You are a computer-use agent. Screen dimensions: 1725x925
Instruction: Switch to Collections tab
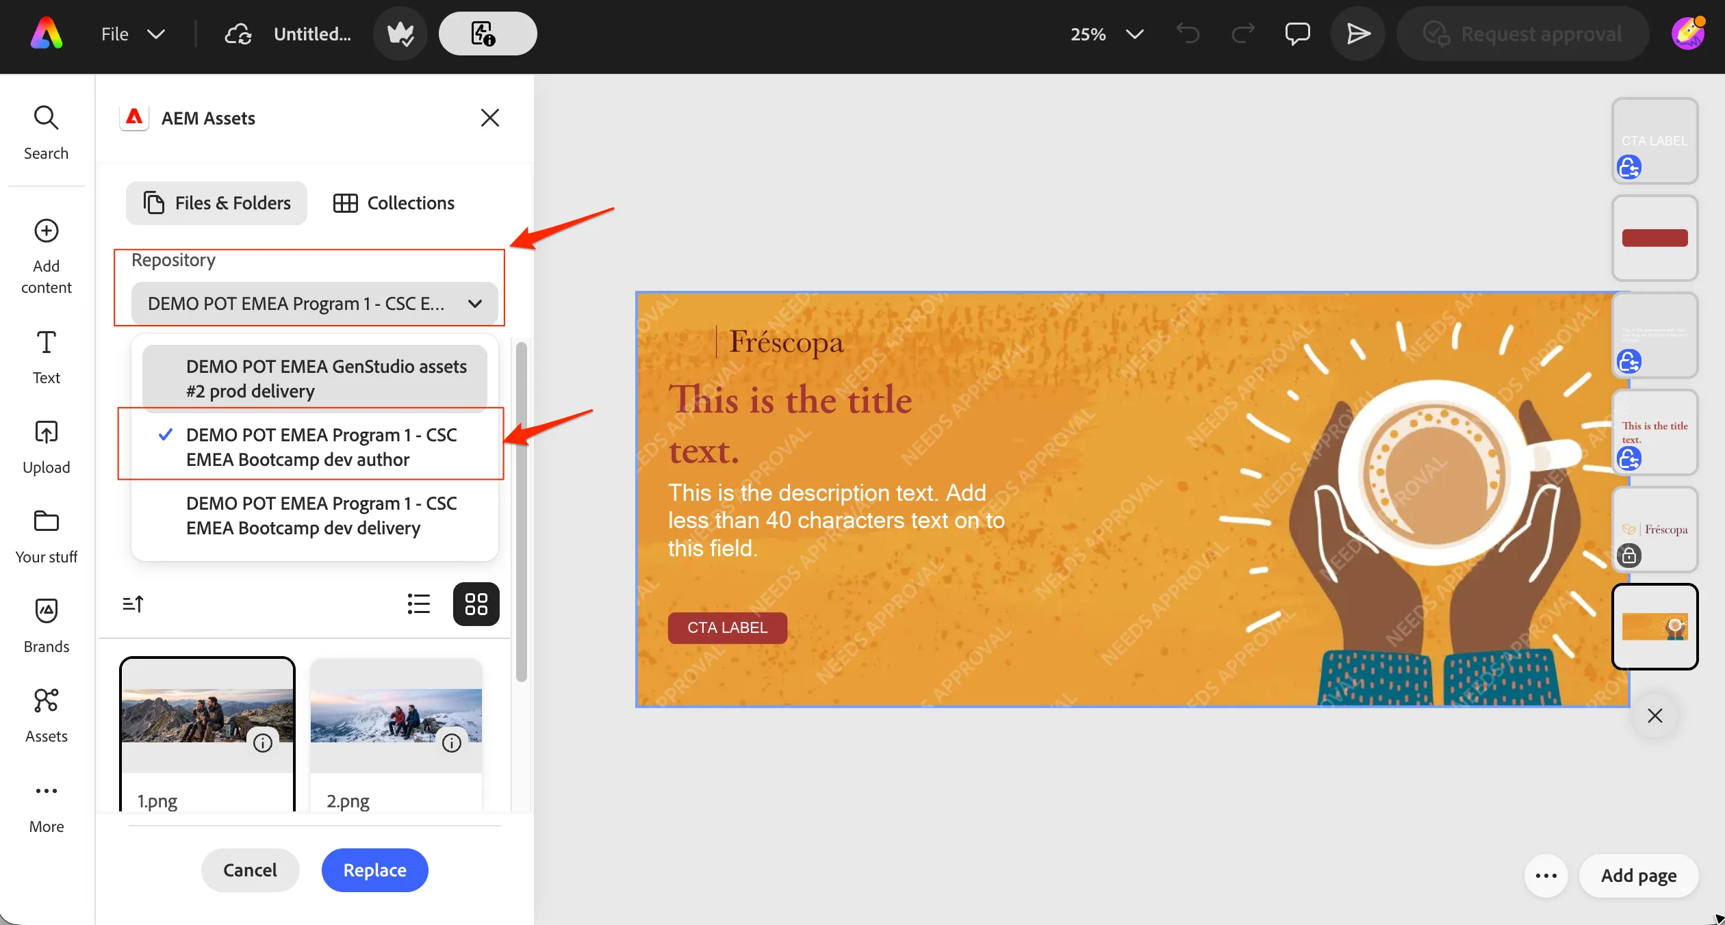tap(394, 203)
